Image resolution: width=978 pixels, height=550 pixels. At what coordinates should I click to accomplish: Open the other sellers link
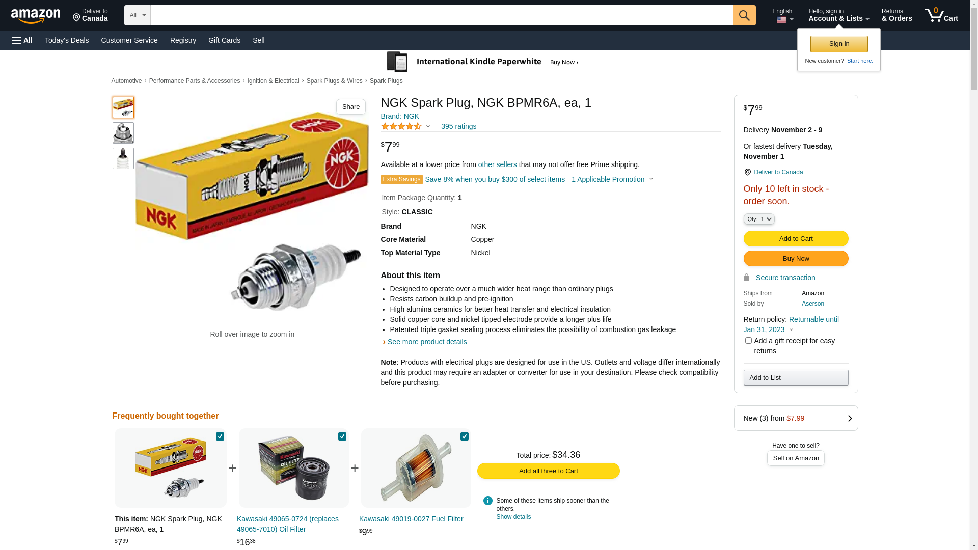497,164
